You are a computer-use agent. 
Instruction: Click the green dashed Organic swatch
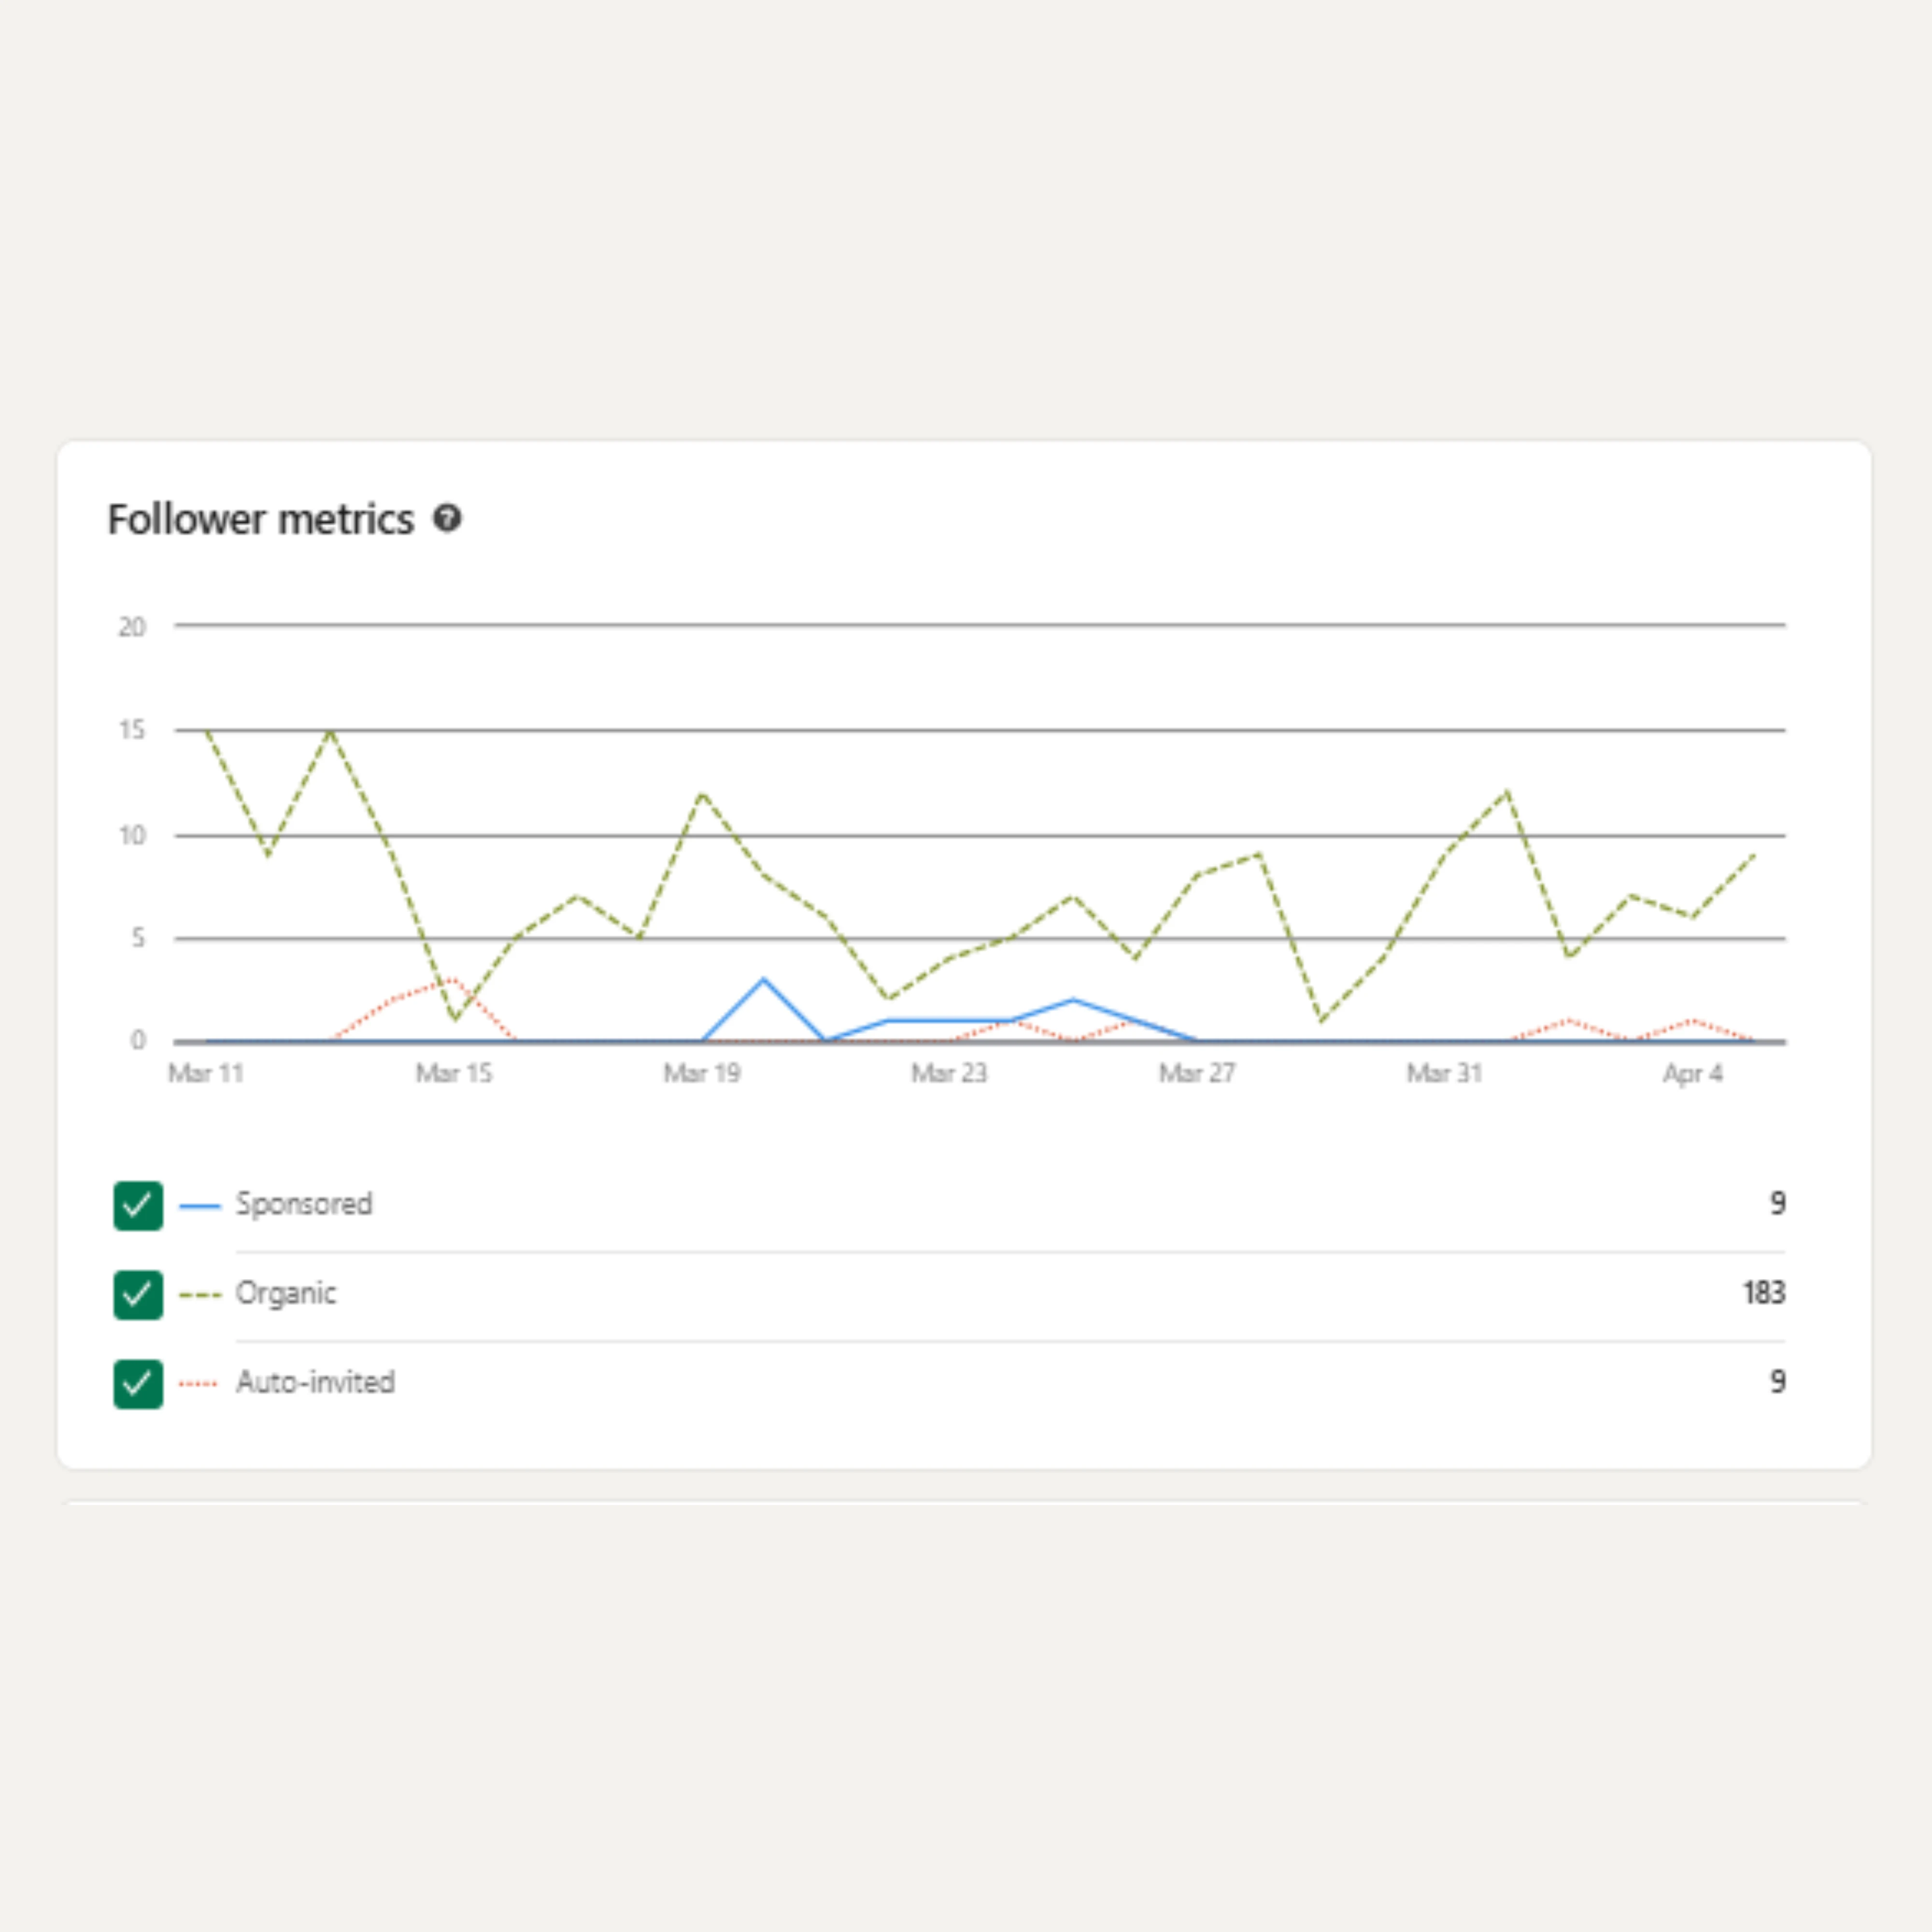pos(199,1295)
